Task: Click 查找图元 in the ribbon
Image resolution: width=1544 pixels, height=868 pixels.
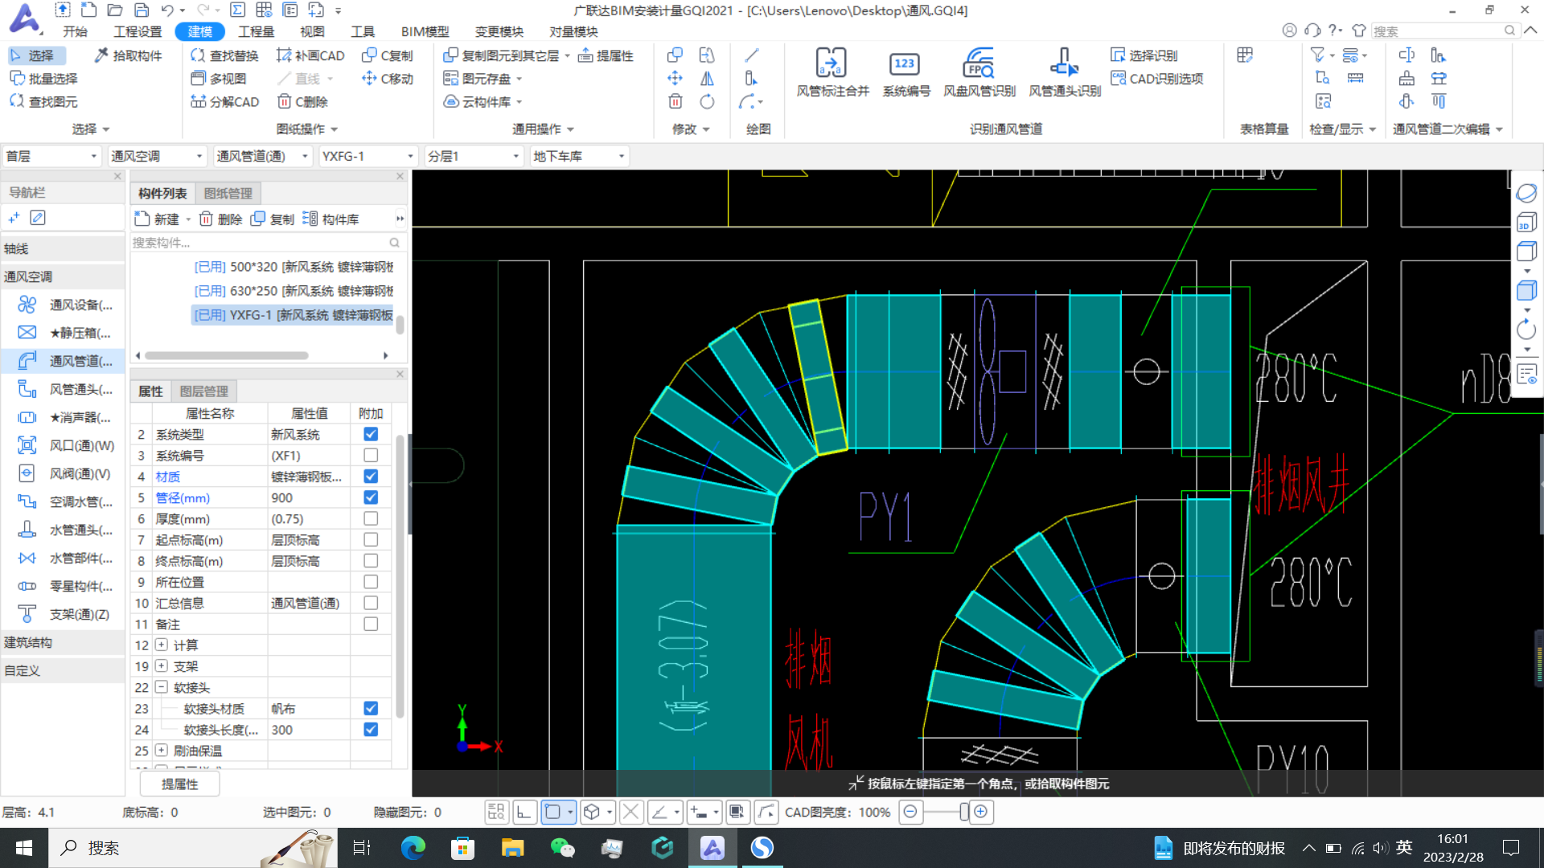Action: click(44, 102)
